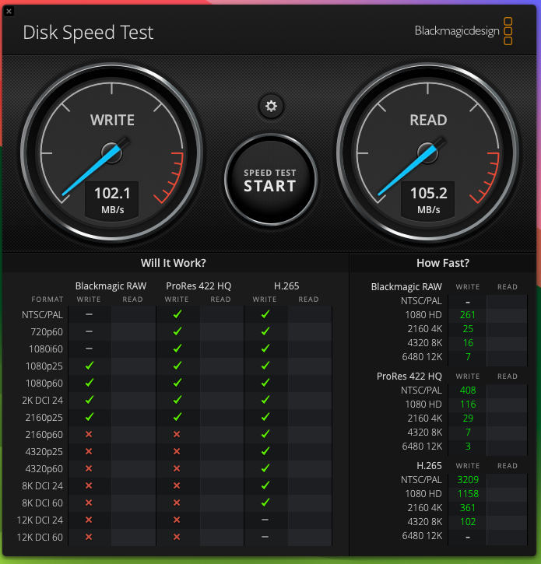Click 720p60 ProRes 422 HQ write checkmark
The image size is (541, 564).
point(177,331)
